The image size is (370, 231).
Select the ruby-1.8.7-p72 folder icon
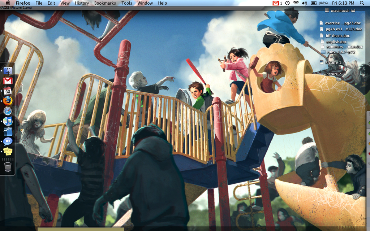[x=323, y=52]
